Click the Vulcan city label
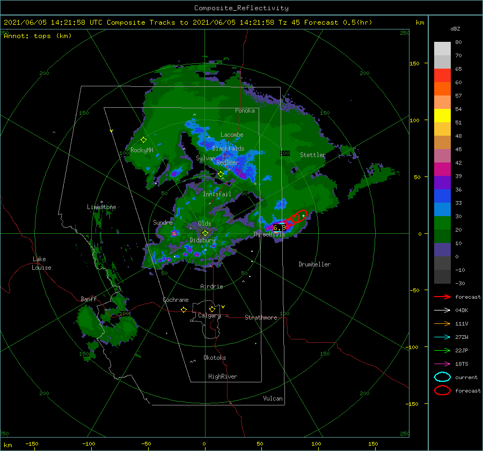 (273, 398)
